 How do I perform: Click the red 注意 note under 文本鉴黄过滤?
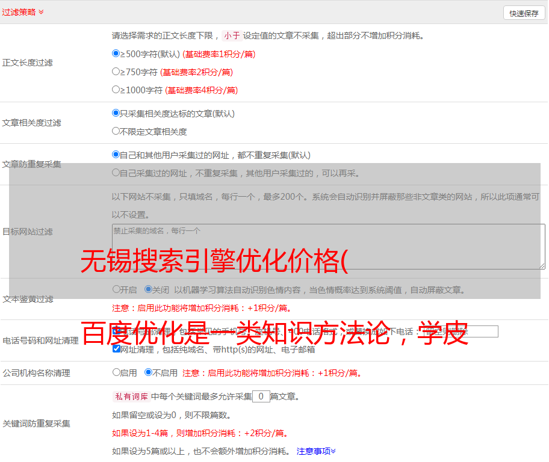pos(202,308)
